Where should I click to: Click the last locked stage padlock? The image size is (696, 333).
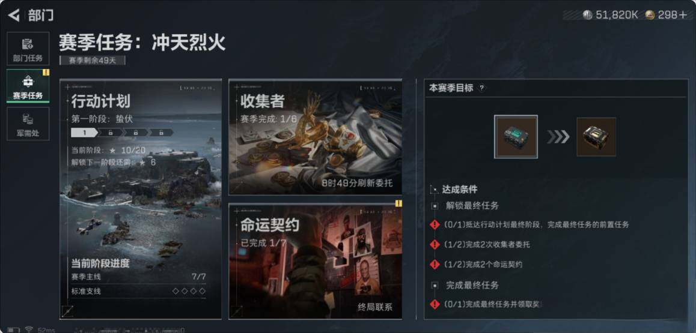click(x=161, y=133)
